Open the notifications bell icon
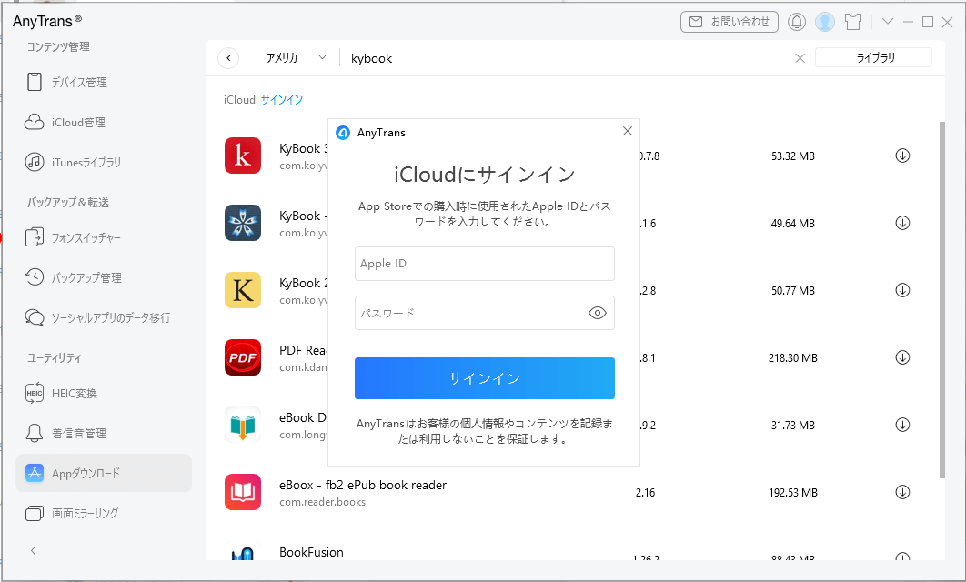Image resolution: width=966 pixels, height=582 pixels. tap(797, 22)
